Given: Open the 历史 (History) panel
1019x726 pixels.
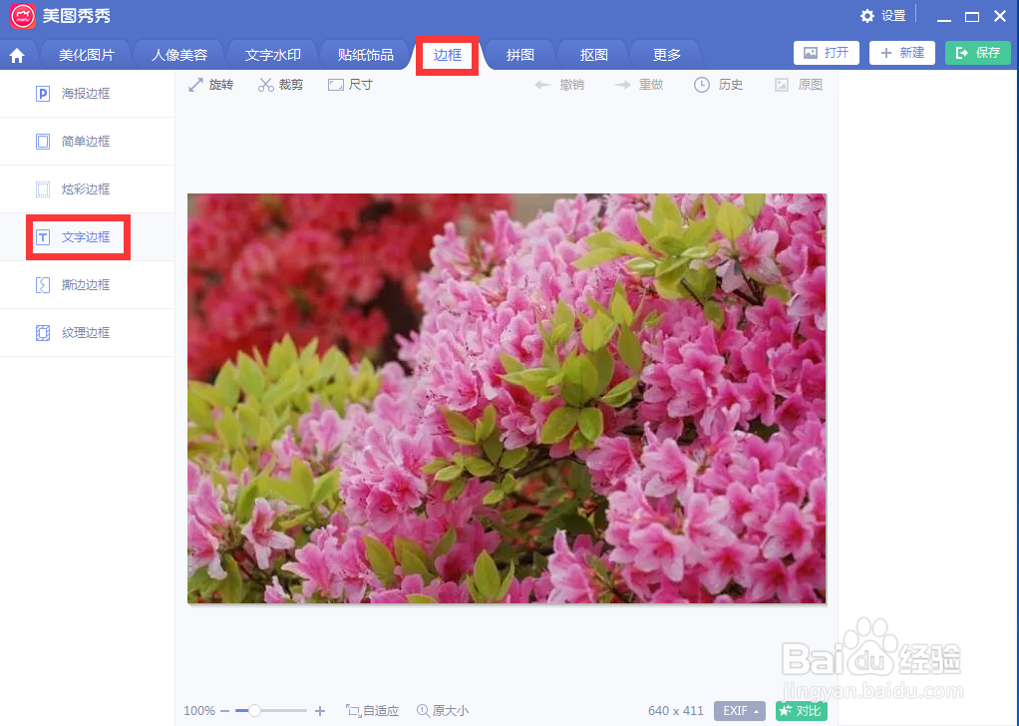Looking at the screenshot, I should pos(718,85).
